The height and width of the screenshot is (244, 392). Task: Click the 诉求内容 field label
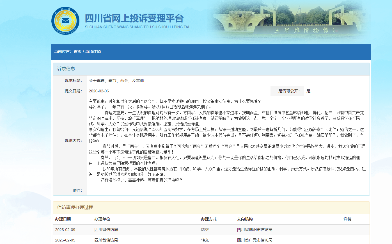pyautogui.click(x=73, y=141)
